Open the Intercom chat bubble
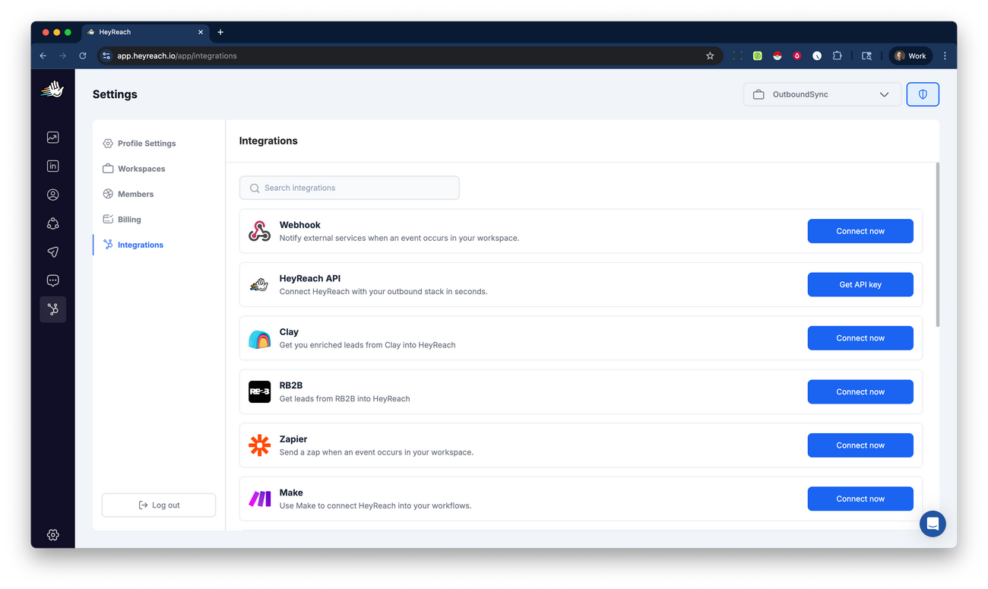Screen dimensions: 988x589 pos(933,524)
